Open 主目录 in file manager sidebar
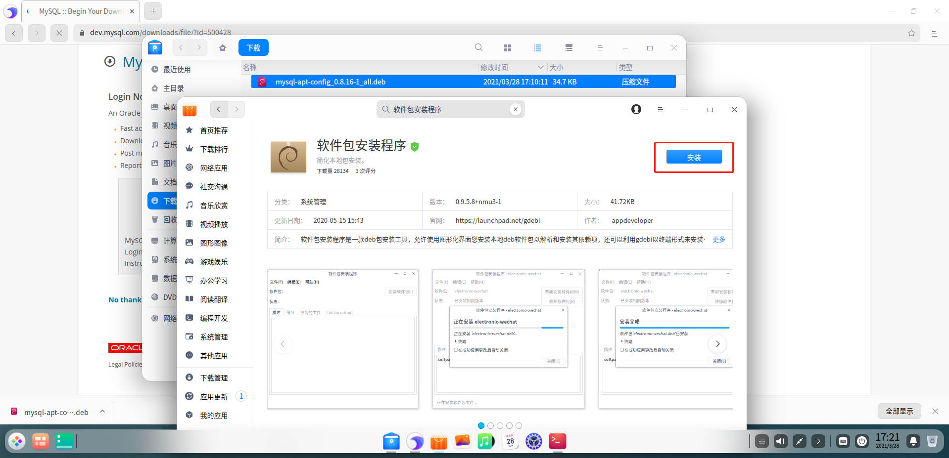949x458 pixels. coord(173,88)
